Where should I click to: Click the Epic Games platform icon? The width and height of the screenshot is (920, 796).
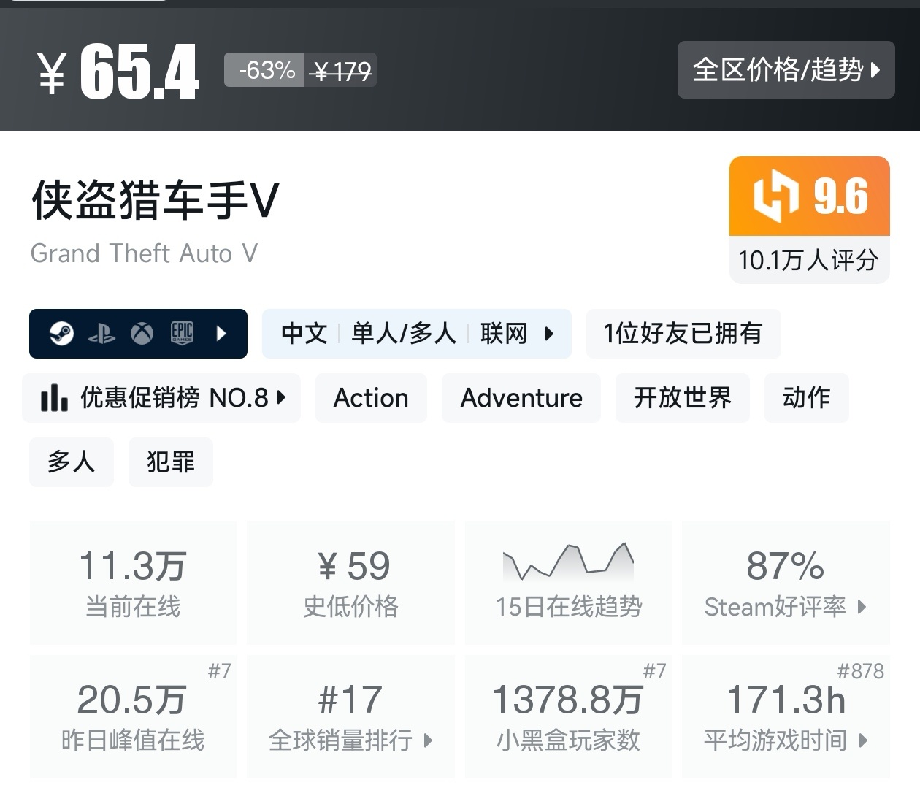click(x=182, y=334)
